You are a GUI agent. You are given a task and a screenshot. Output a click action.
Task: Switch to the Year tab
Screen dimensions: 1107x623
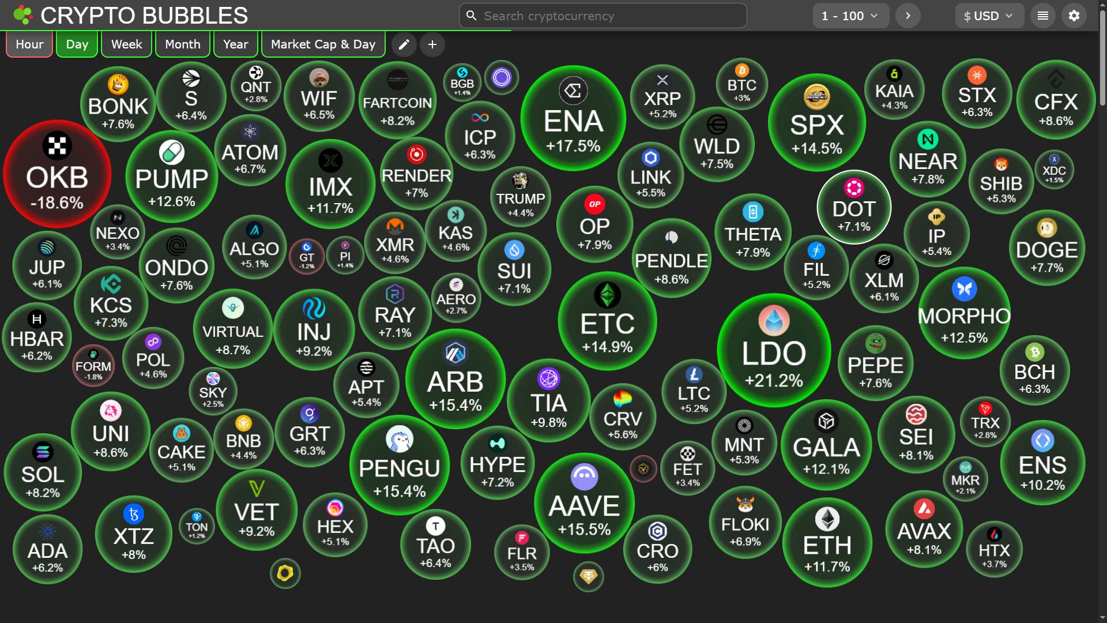click(235, 44)
